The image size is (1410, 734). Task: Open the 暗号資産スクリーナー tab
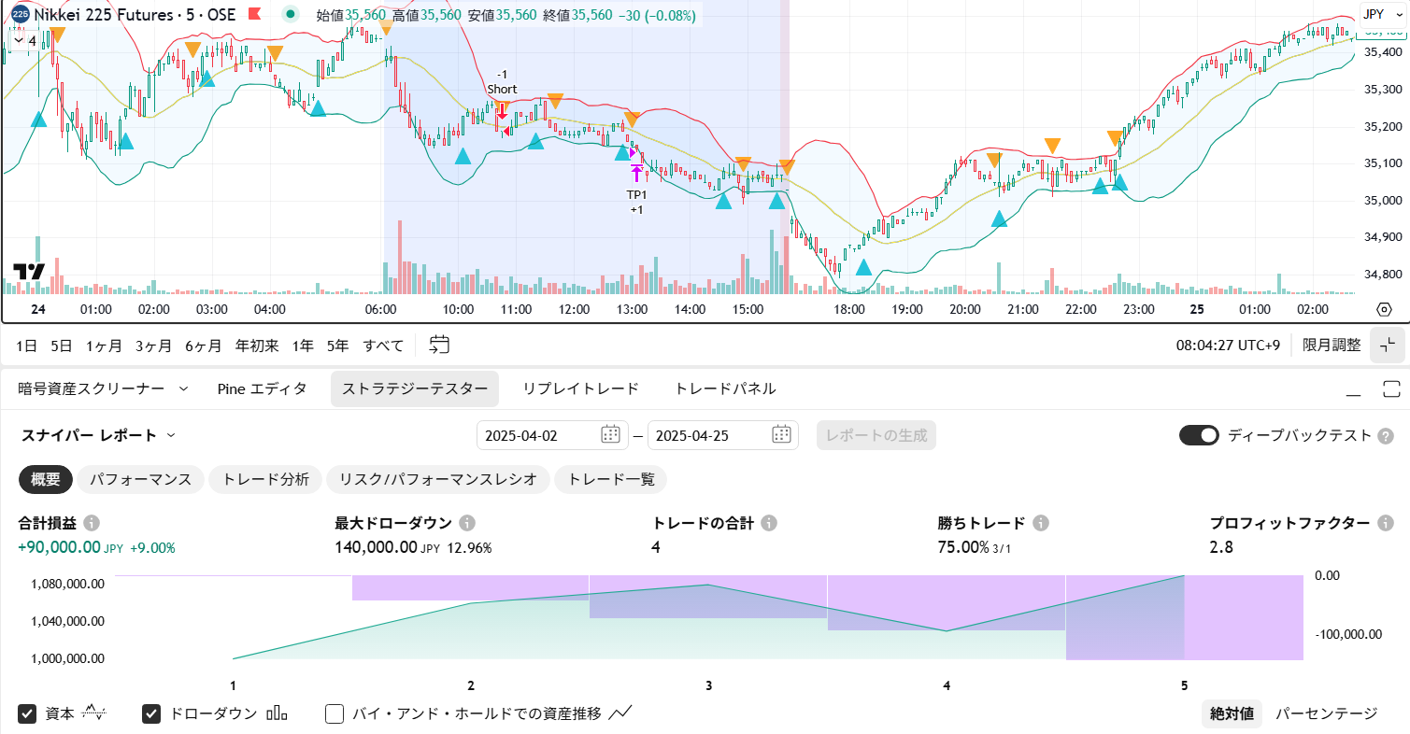coord(92,388)
